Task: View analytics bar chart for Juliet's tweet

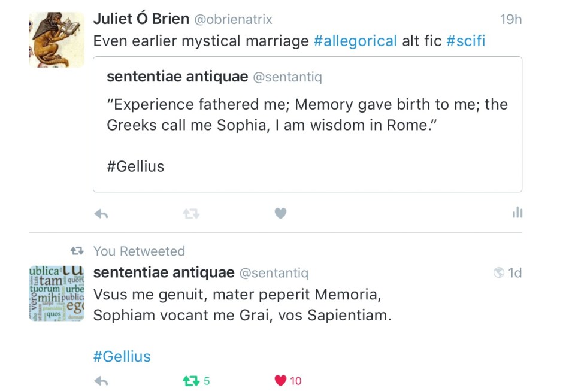Action: point(517,213)
